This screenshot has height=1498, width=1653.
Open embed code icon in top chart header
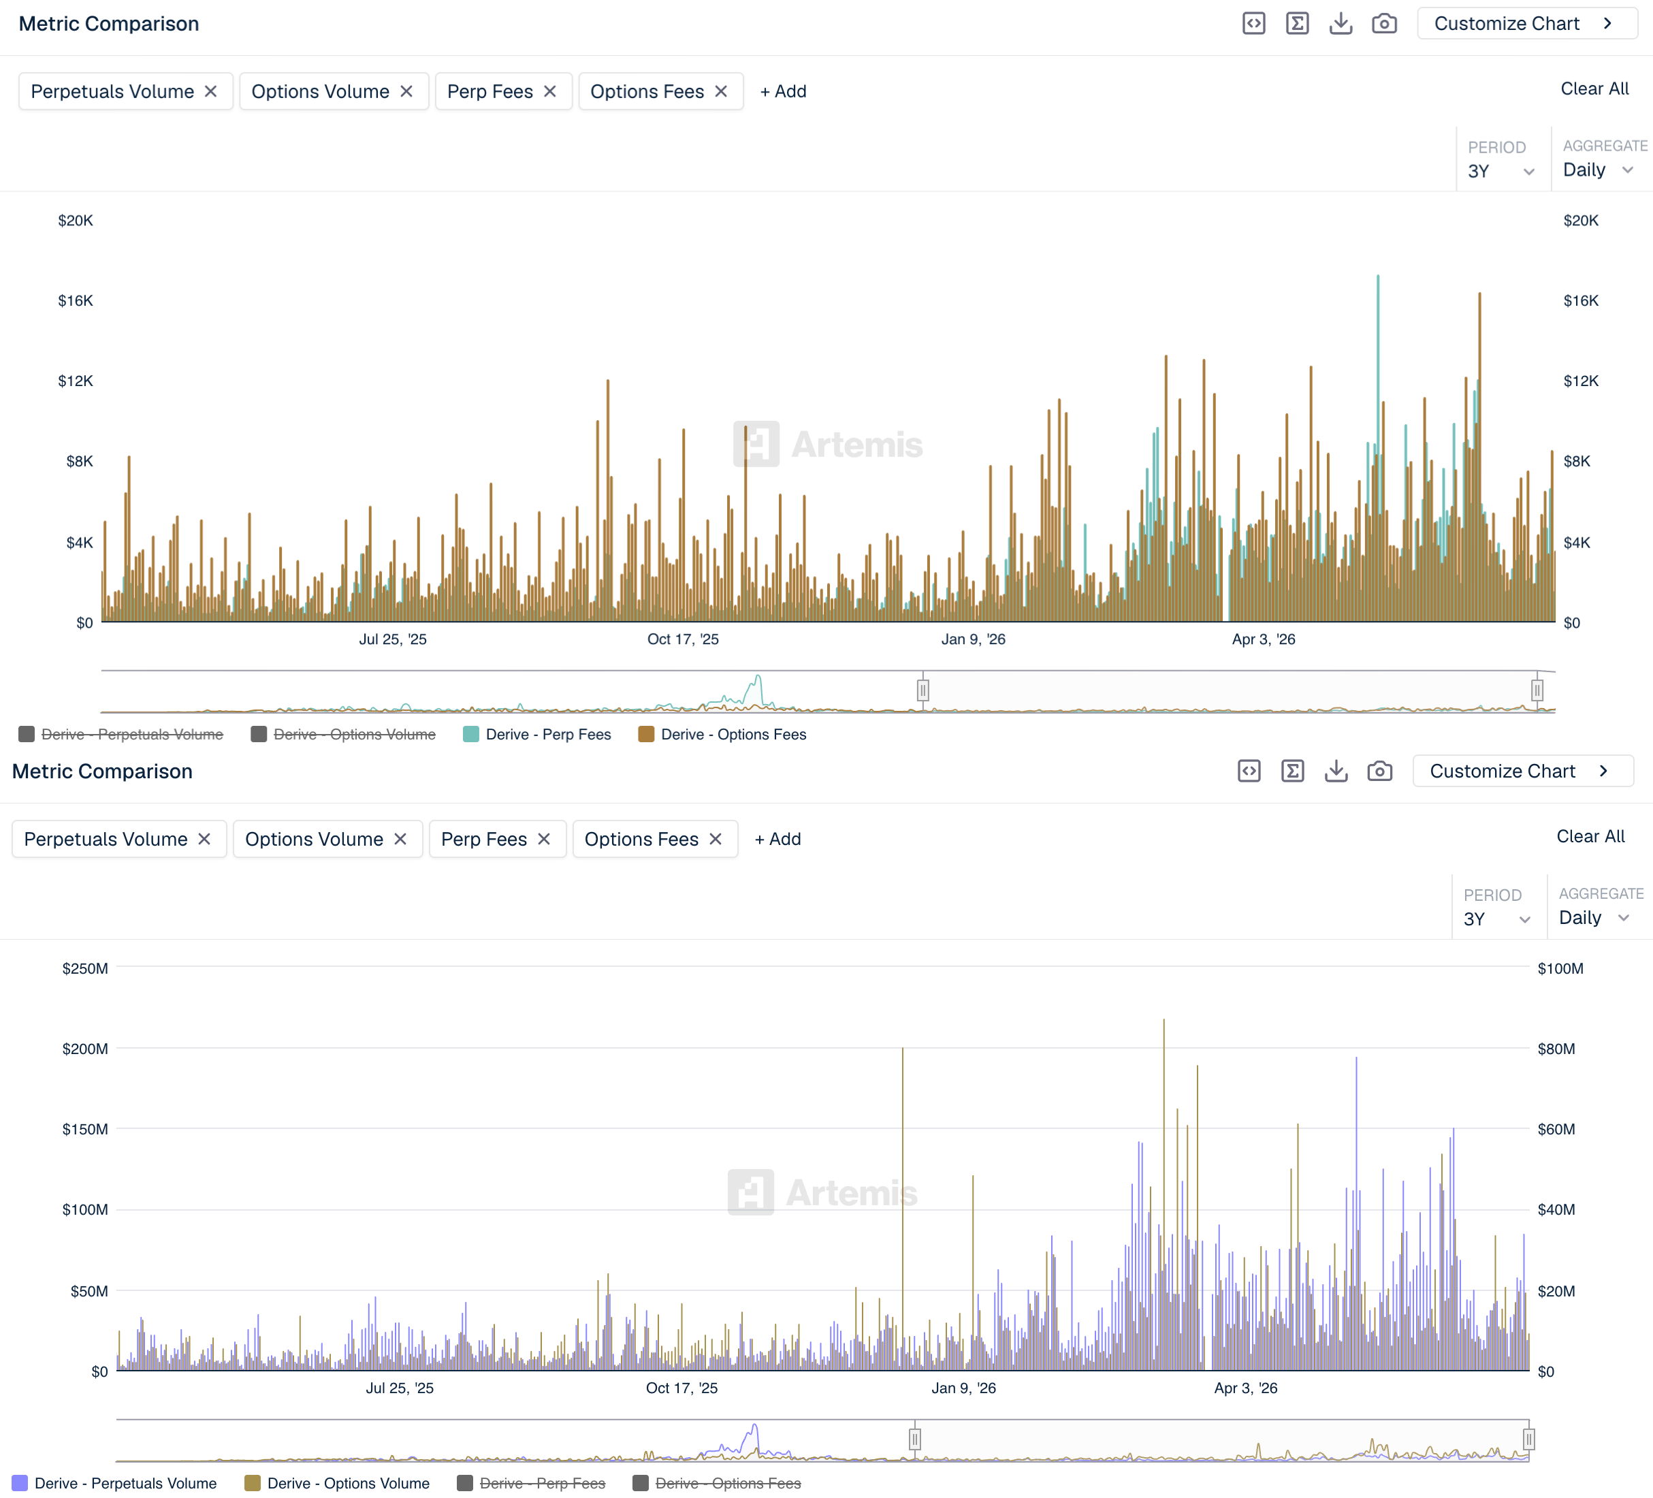[x=1253, y=24]
